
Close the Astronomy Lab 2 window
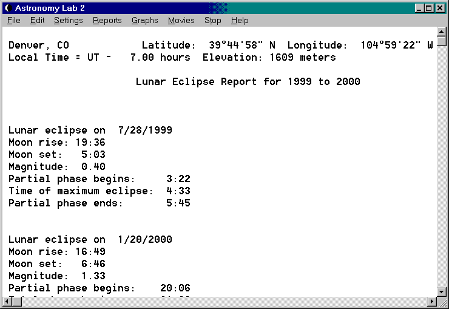tap(440, 8)
